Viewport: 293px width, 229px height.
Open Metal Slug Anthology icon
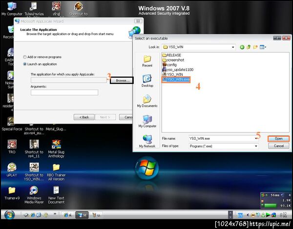click(x=56, y=149)
